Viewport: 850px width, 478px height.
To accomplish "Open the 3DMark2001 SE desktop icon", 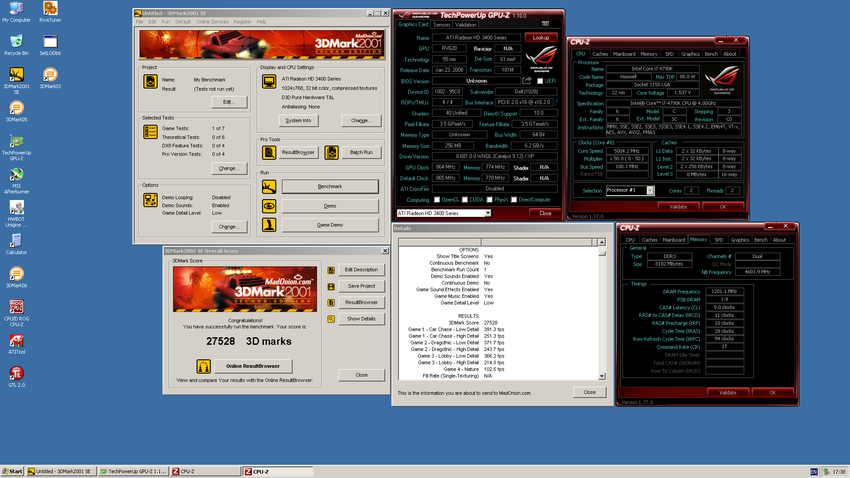I will 16,81.
